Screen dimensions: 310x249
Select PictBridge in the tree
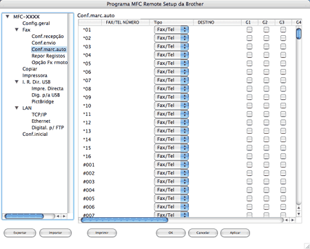43,101
